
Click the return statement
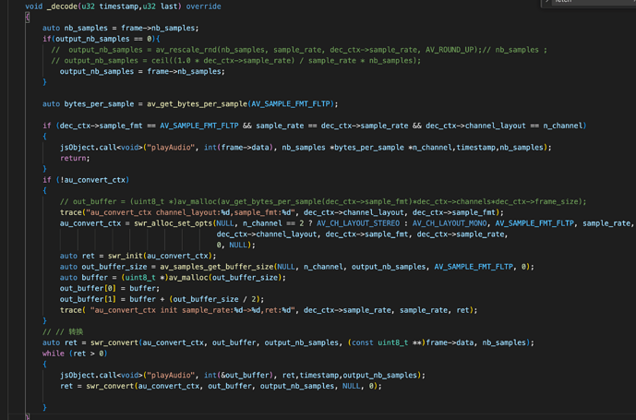pyautogui.click(x=75, y=158)
